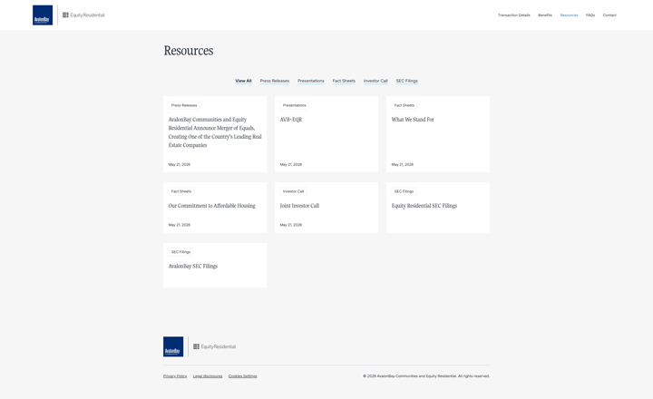The height and width of the screenshot is (399, 653).
Task: Click the AvalonBay logo in the header
Action: tap(43, 15)
